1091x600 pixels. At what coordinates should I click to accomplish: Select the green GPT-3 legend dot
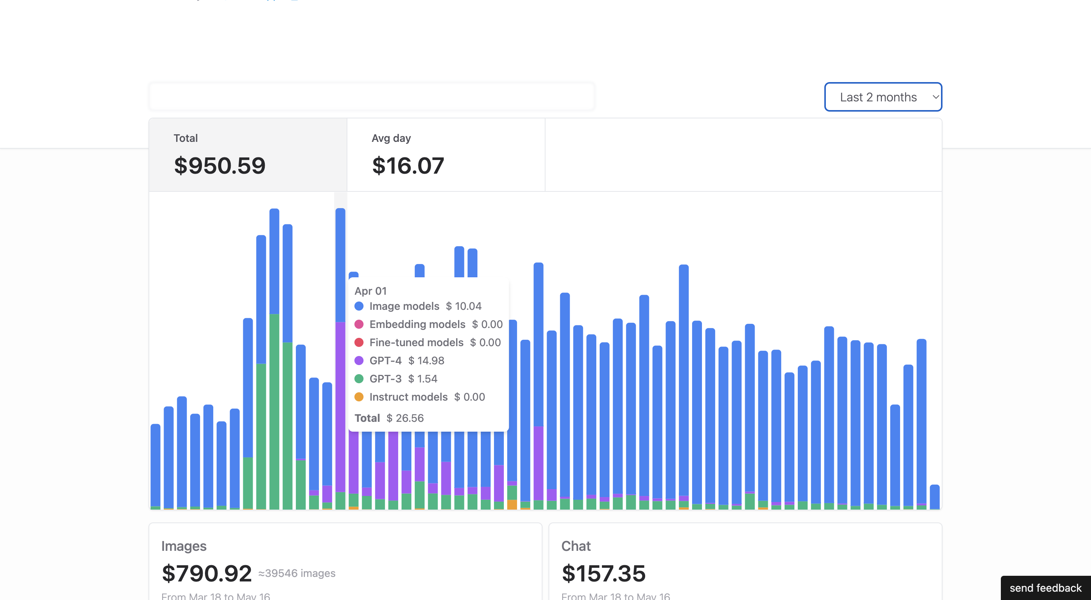coord(359,378)
